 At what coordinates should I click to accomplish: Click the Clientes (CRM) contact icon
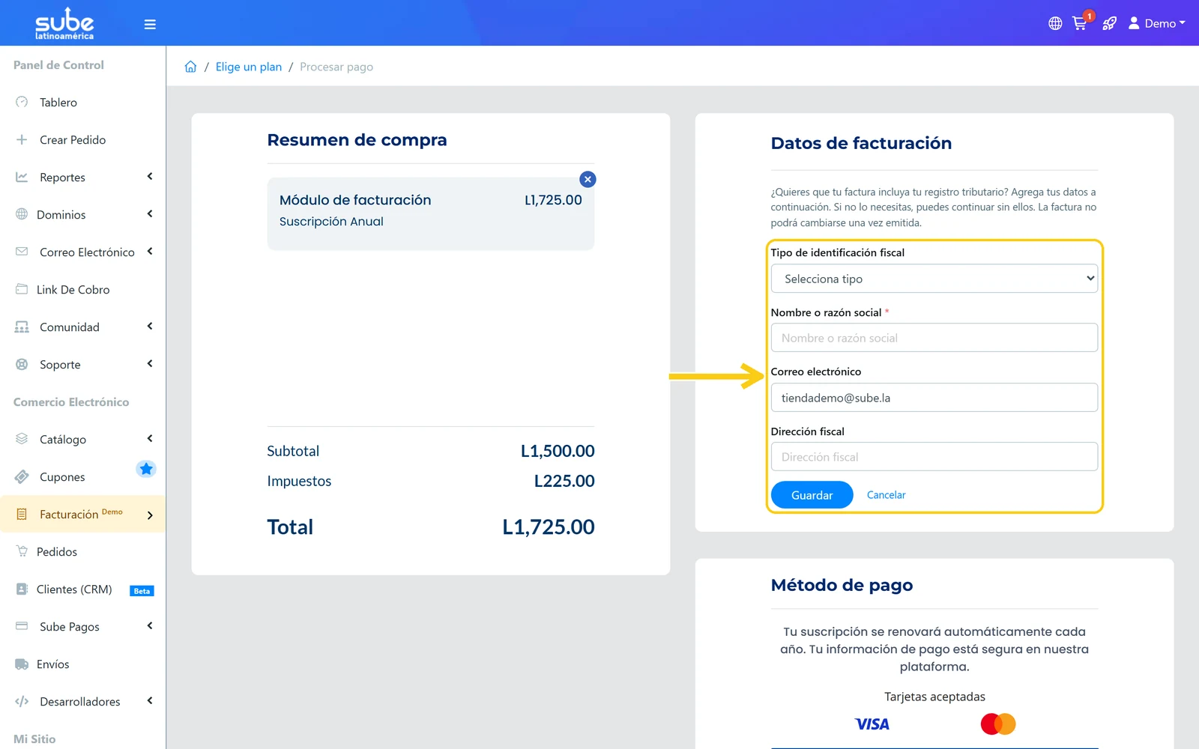[22, 589]
